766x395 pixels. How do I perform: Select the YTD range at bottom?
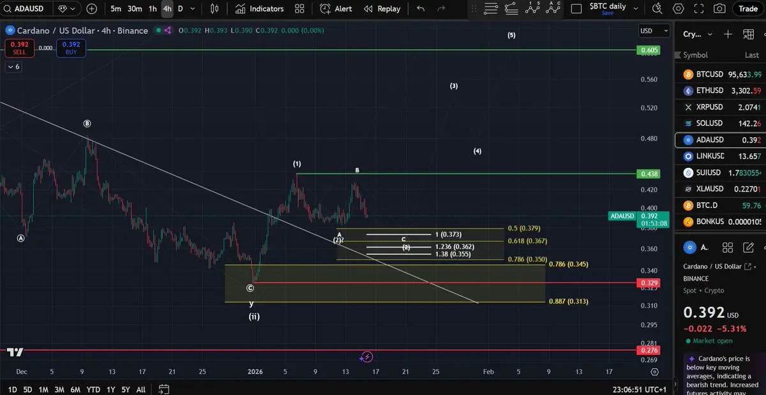tap(93, 389)
